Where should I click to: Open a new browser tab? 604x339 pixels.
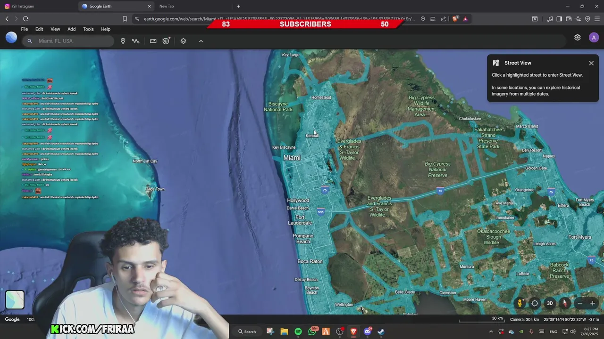click(x=238, y=6)
